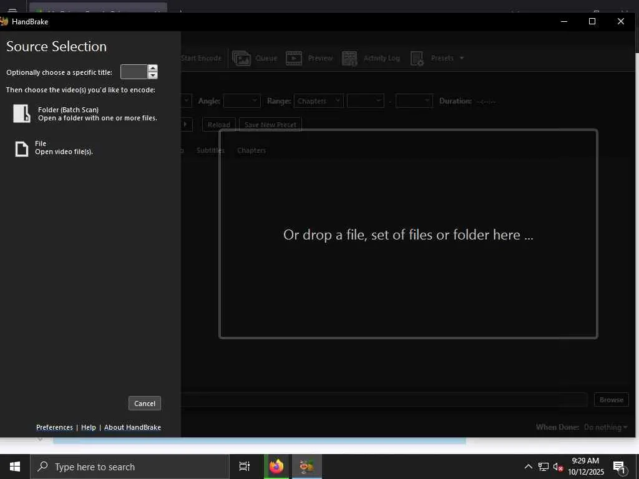Open Windows Start menu

tap(15, 467)
